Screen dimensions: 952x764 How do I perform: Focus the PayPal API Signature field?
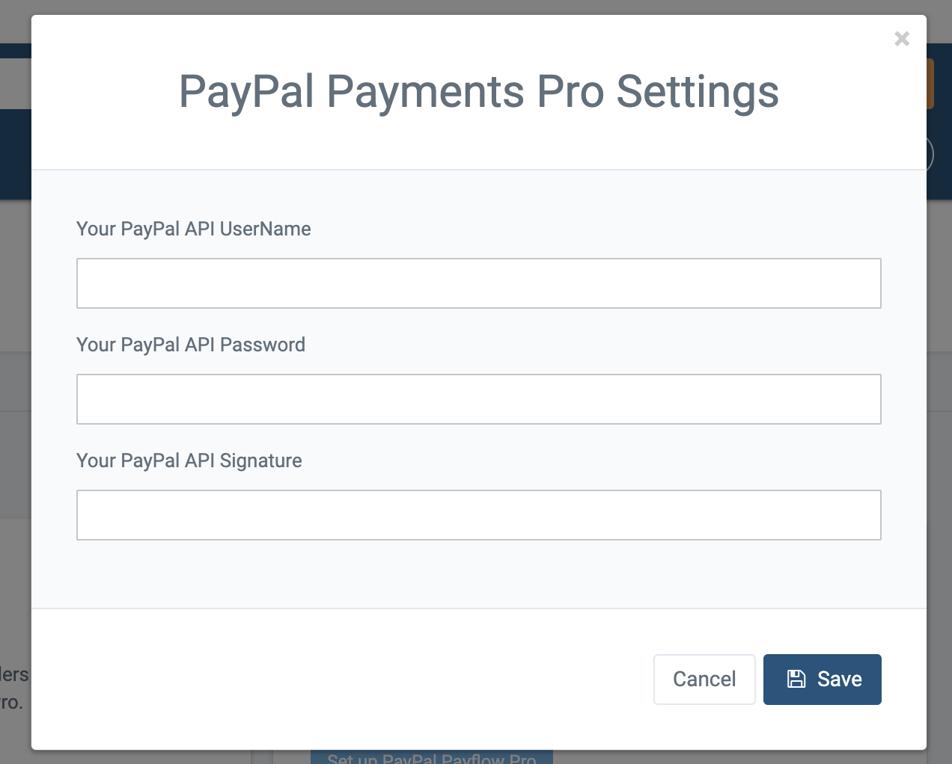click(479, 515)
